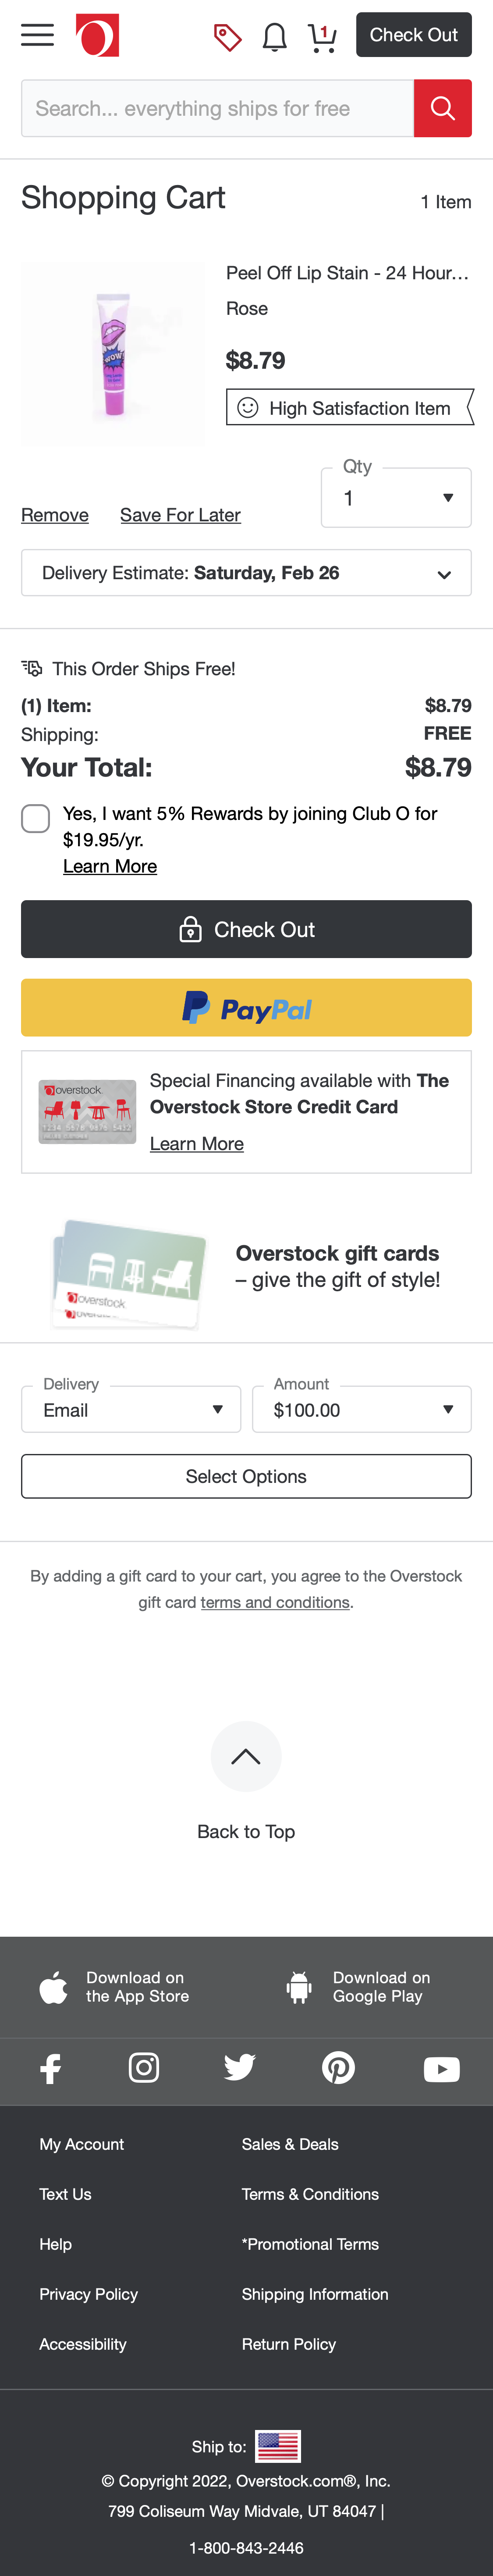Click the Back to Top button
Image resolution: width=493 pixels, height=2576 pixels.
click(246, 1757)
